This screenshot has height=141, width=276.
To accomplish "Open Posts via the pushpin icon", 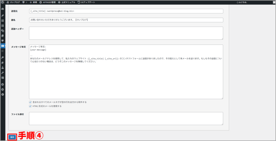I will click(x=3, y=16).
